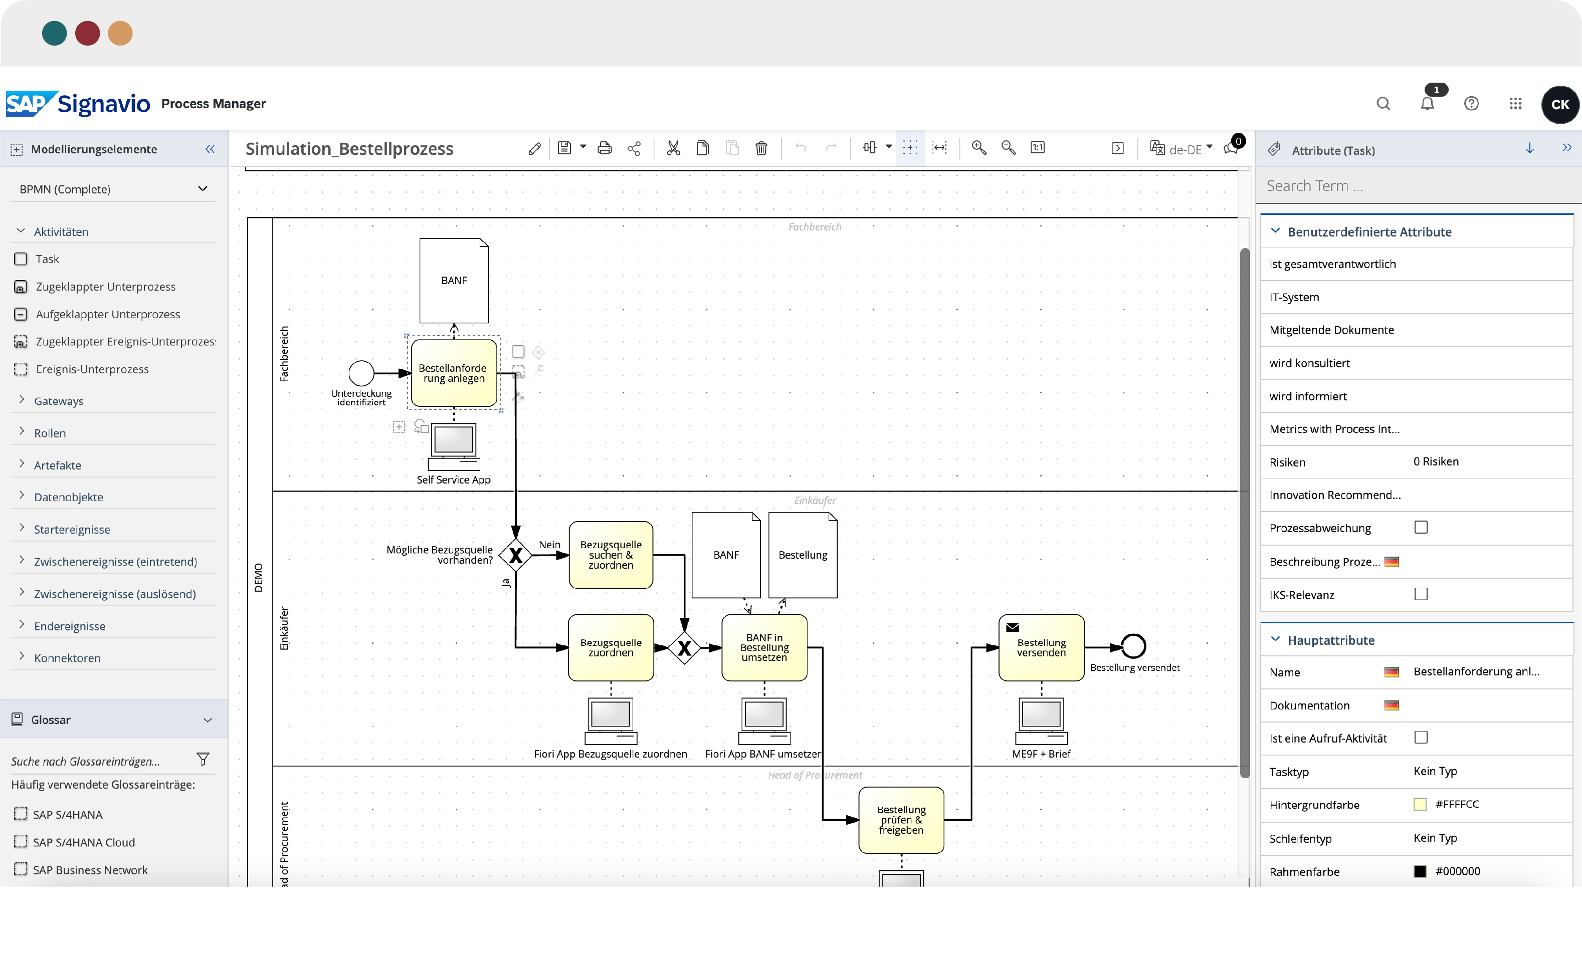
Task: Enable the Prozessabweichung checkbox
Action: [1422, 527]
